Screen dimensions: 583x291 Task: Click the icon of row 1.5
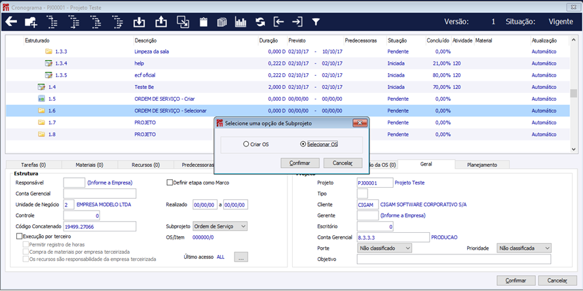tap(41, 99)
